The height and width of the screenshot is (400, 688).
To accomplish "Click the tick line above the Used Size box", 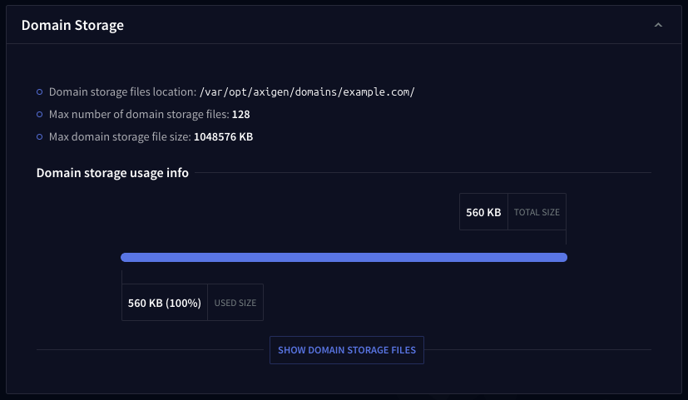I will [122, 277].
